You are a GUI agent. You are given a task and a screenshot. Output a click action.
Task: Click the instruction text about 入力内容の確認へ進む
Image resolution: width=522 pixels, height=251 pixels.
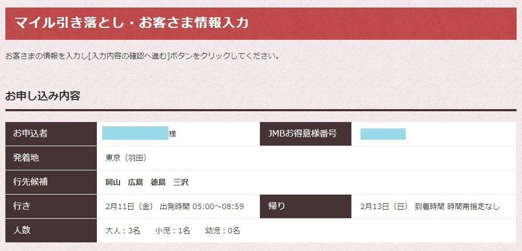point(142,56)
